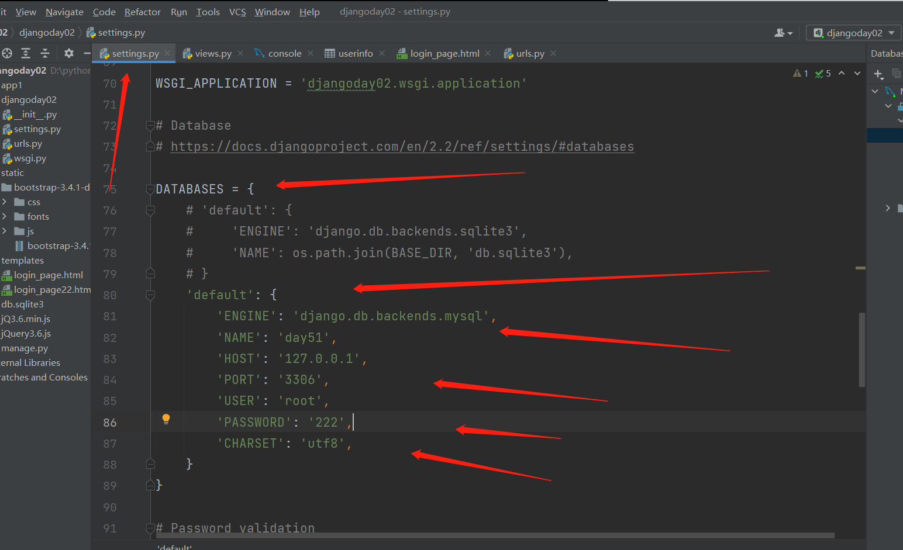Collapse all nodes in Project panel
This screenshot has height=550, width=903.
(x=45, y=53)
